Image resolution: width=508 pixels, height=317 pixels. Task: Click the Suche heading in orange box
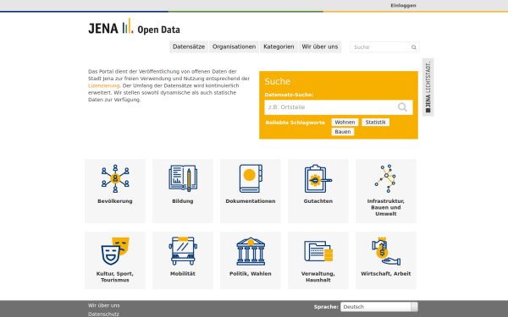(x=278, y=81)
